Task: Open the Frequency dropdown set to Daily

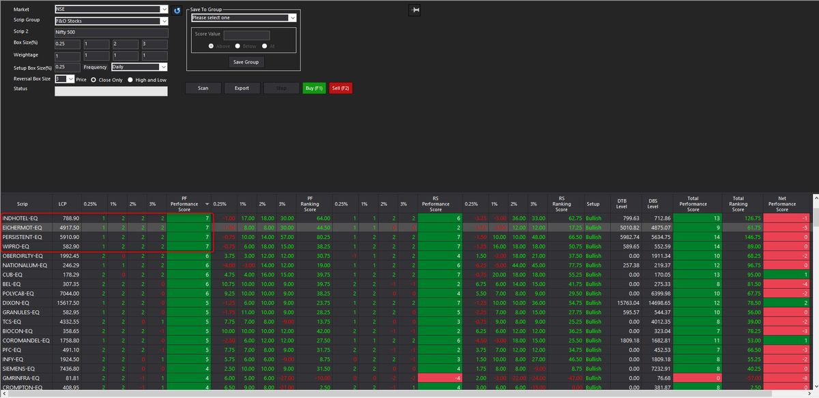Action: click(139, 67)
